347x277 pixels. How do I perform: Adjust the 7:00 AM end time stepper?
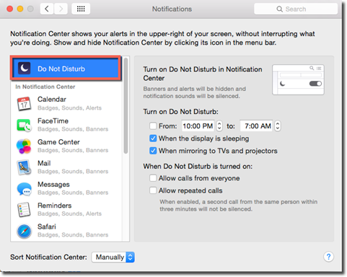click(x=278, y=126)
